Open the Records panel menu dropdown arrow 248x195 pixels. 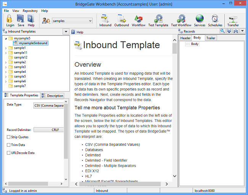tap(242, 31)
